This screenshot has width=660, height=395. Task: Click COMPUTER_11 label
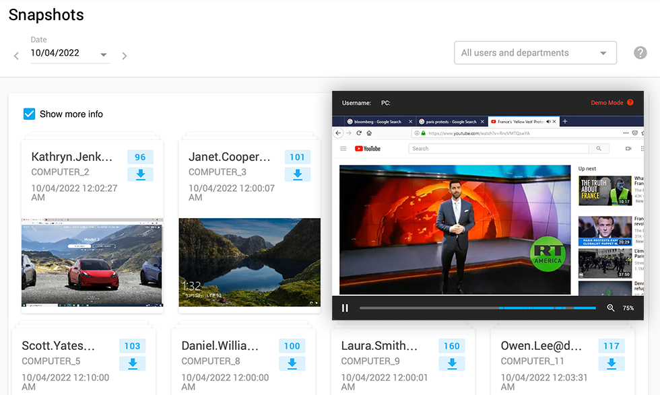pyautogui.click(x=533, y=361)
